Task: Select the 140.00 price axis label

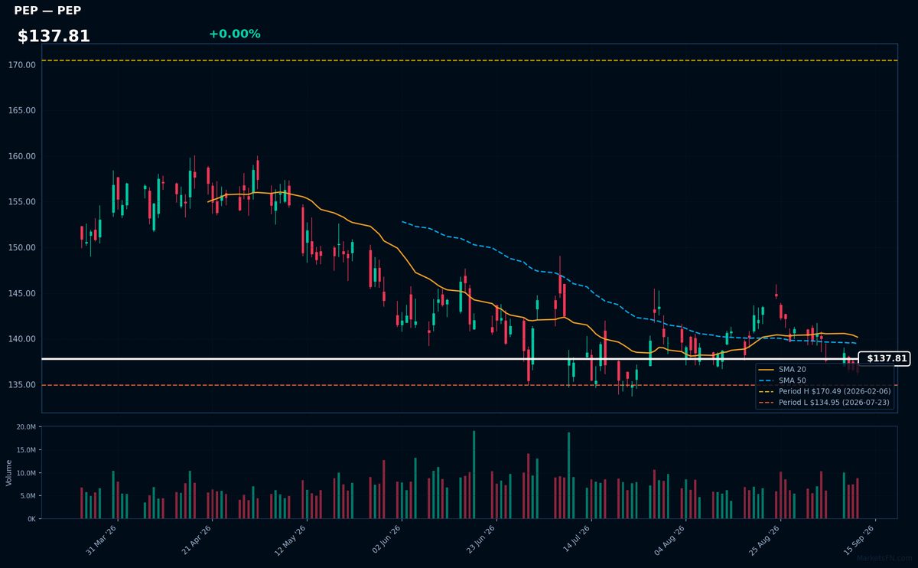Action: click(22, 339)
